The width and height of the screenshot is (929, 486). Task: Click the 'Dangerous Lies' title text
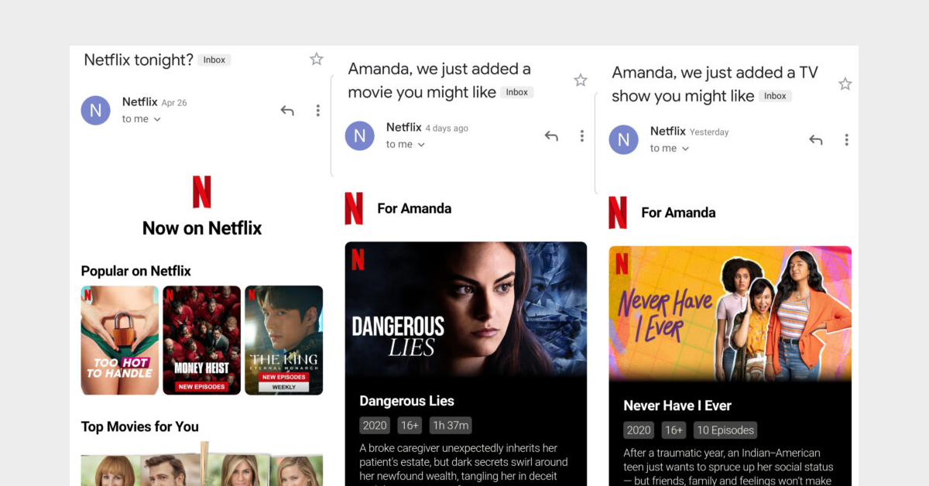pos(406,401)
